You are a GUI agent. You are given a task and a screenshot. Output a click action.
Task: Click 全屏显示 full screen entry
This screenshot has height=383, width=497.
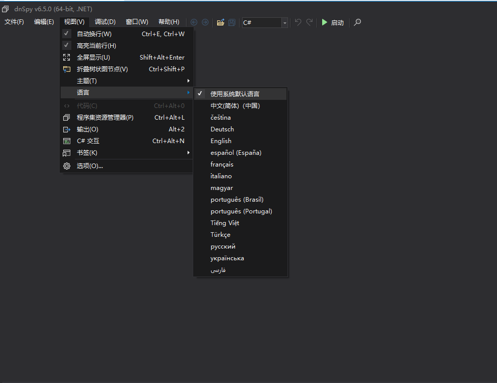pos(93,58)
